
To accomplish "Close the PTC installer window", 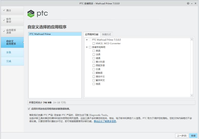I will click(195, 4).
